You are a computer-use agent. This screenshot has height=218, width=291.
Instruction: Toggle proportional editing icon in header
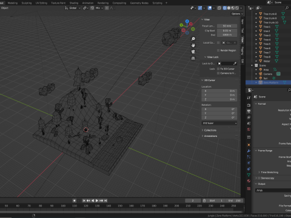tap(107, 8)
